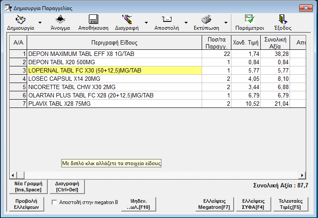Expand the Διαγραφή toolbar dropdown arrow

tap(146, 22)
